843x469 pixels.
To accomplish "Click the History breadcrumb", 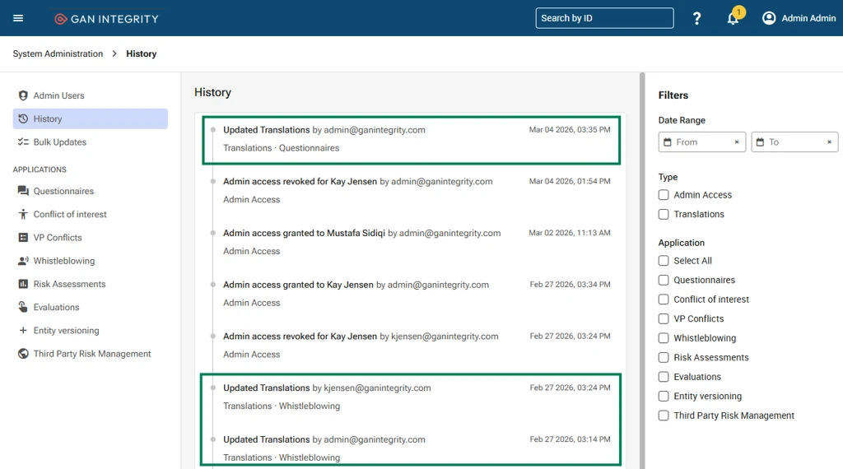I will pos(142,53).
